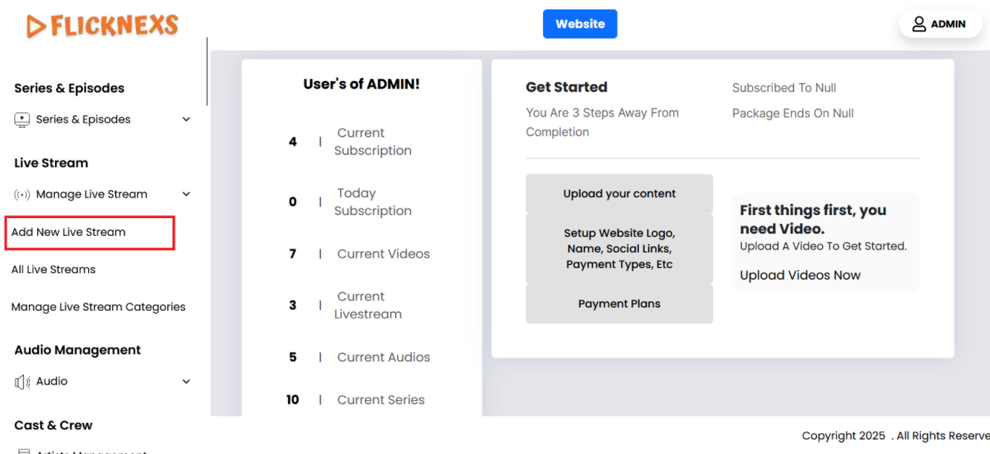
Task: Click Setup Website Logo, Name button
Action: [x=619, y=249]
